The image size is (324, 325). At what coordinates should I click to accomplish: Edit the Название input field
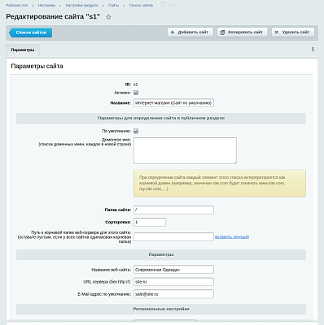[x=173, y=103]
